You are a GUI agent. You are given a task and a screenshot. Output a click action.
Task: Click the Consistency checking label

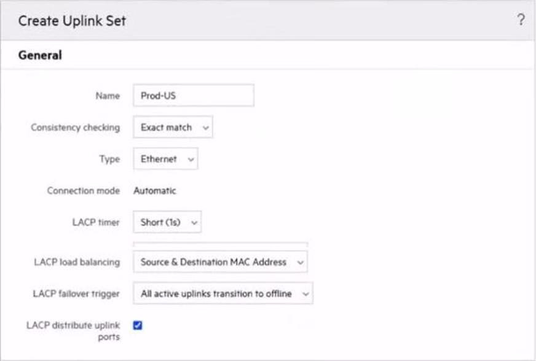tap(75, 128)
